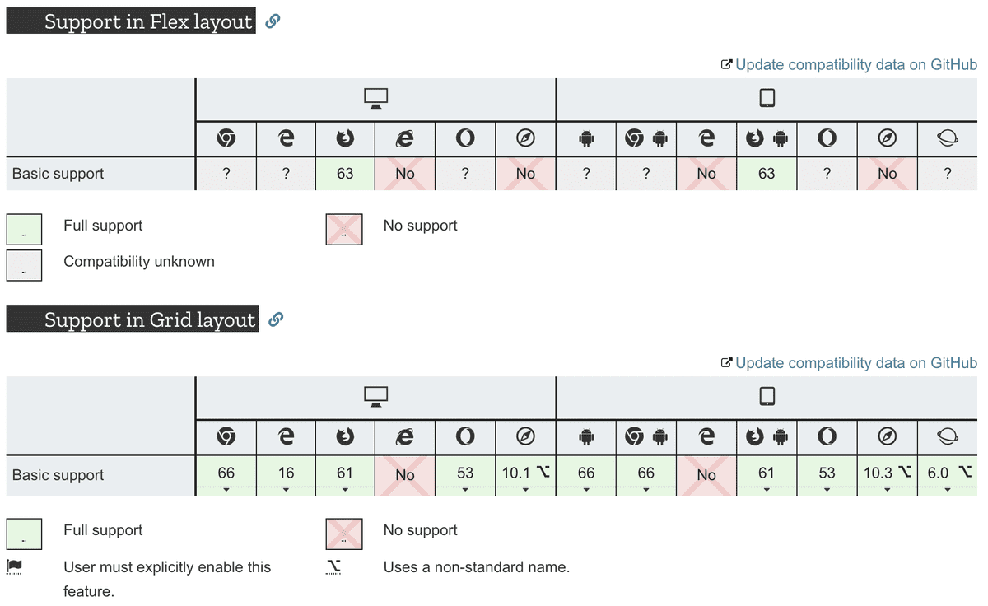The height and width of the screenshot is (606, 988).
Task: Click the Internet Explorer icon in Grid layout table
Action: [404, 437]
